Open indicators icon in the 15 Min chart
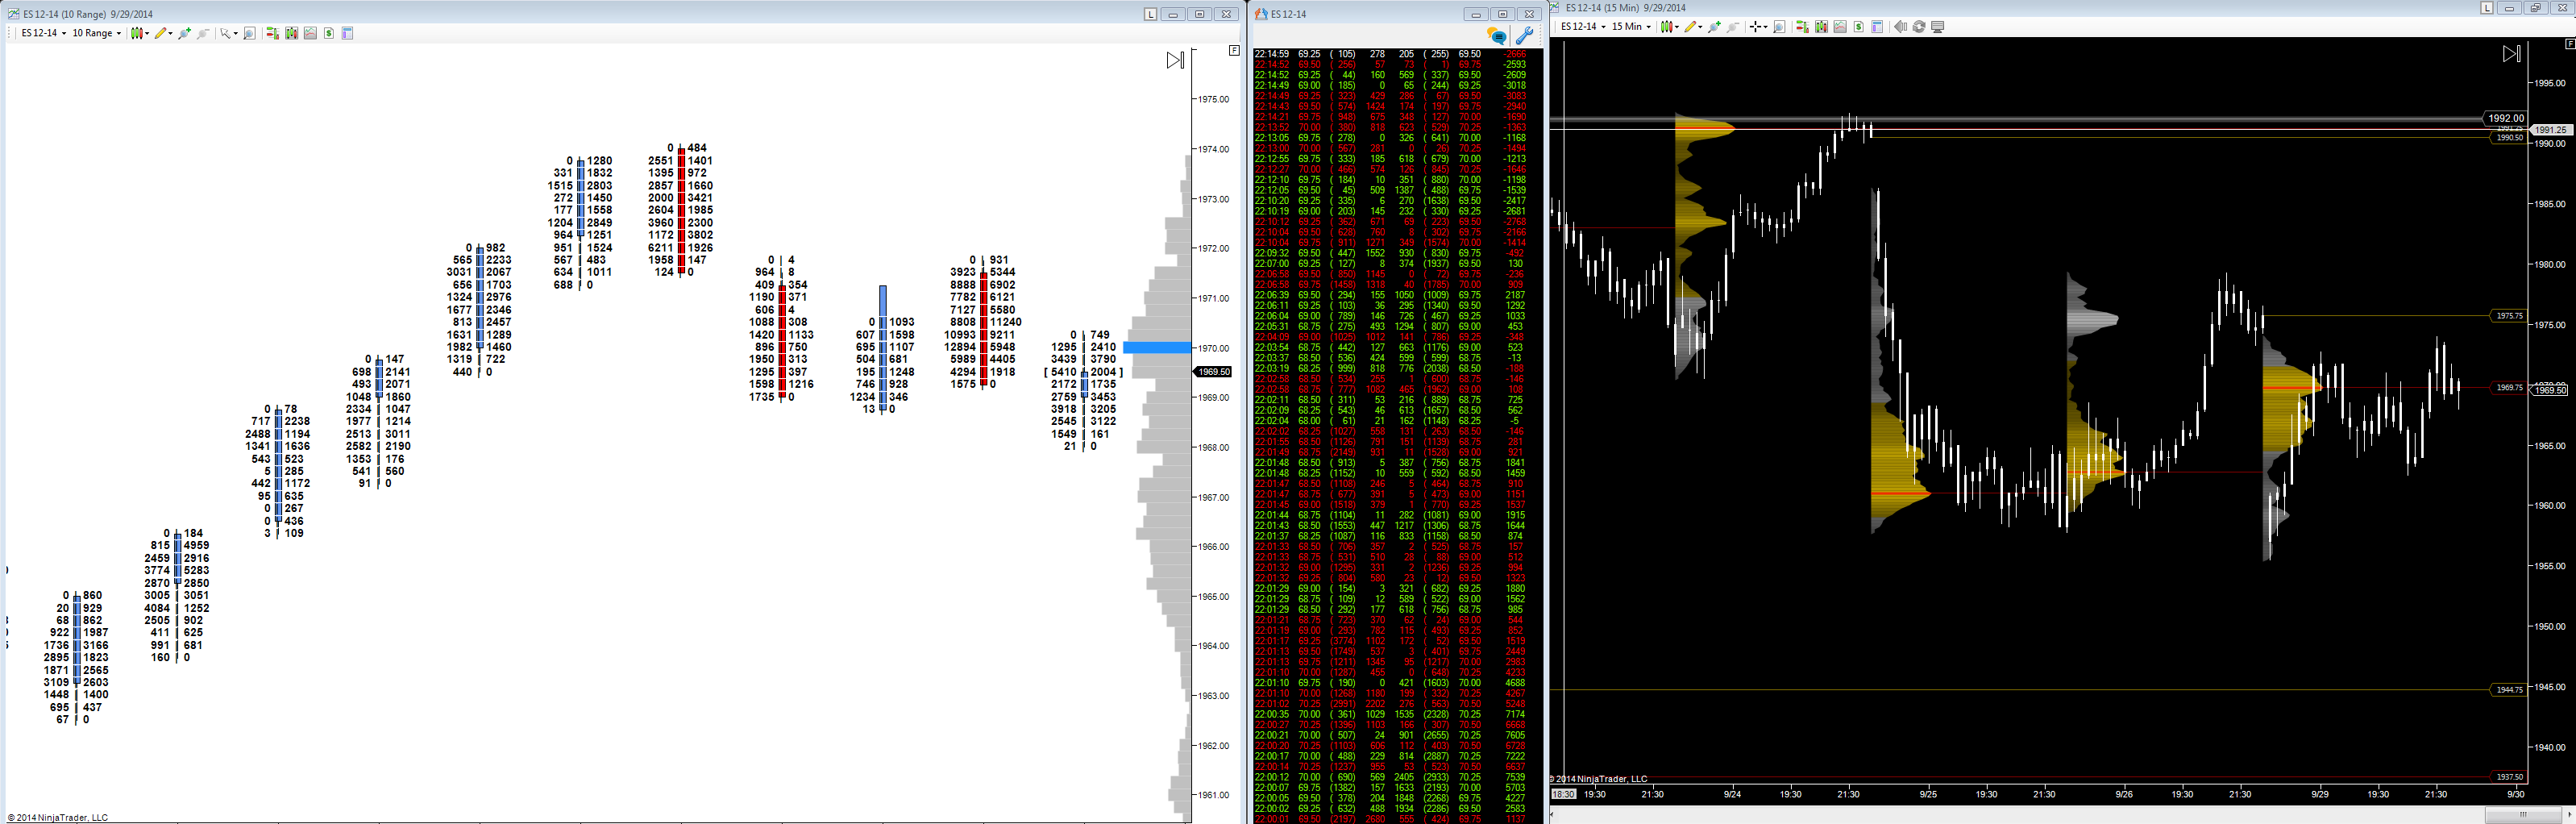 (1840, 27)
